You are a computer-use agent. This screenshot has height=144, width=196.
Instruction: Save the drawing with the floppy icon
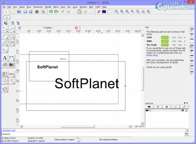click(25, 12)
